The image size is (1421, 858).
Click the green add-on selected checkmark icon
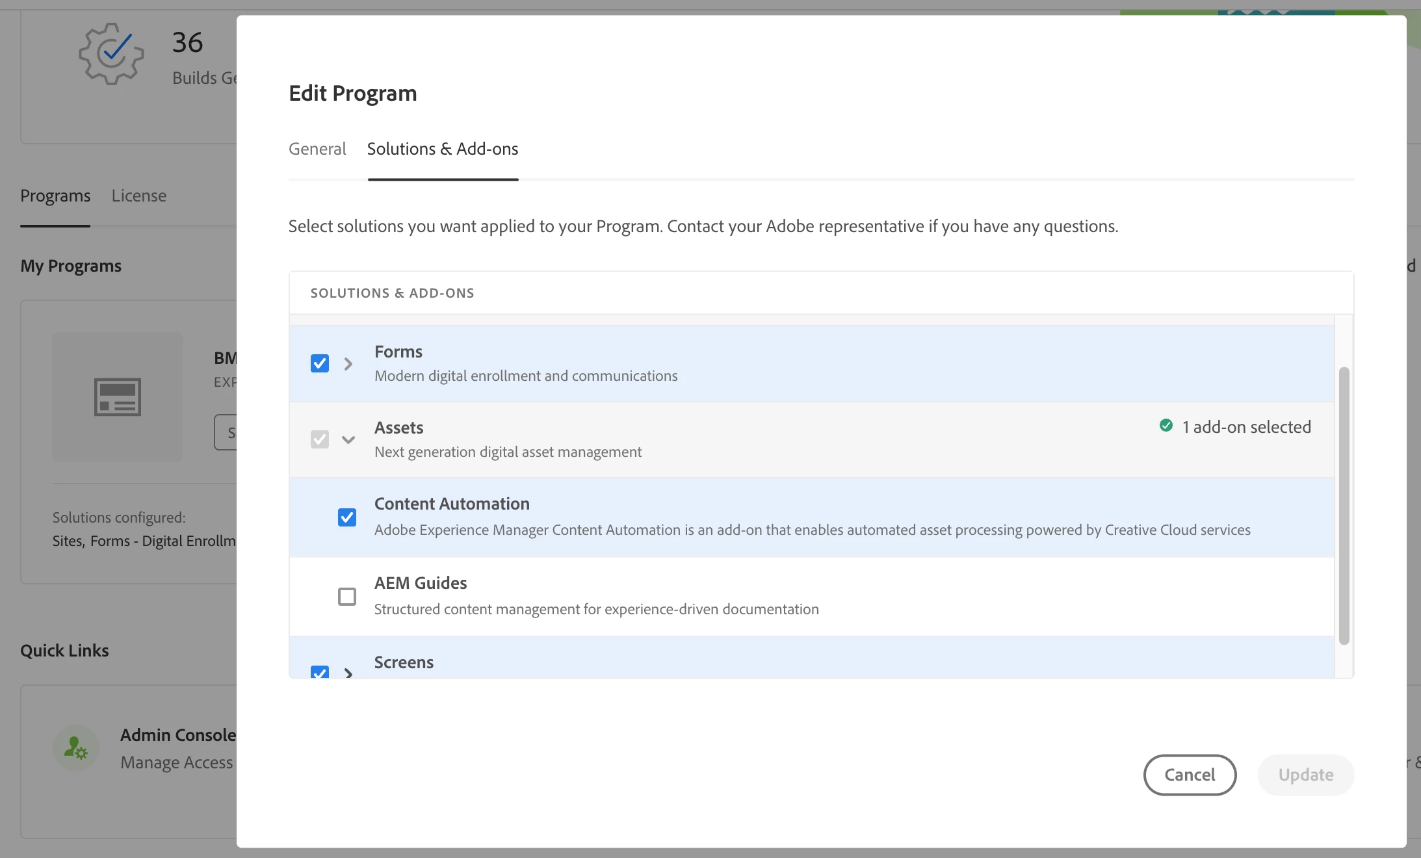(1166, 426)
